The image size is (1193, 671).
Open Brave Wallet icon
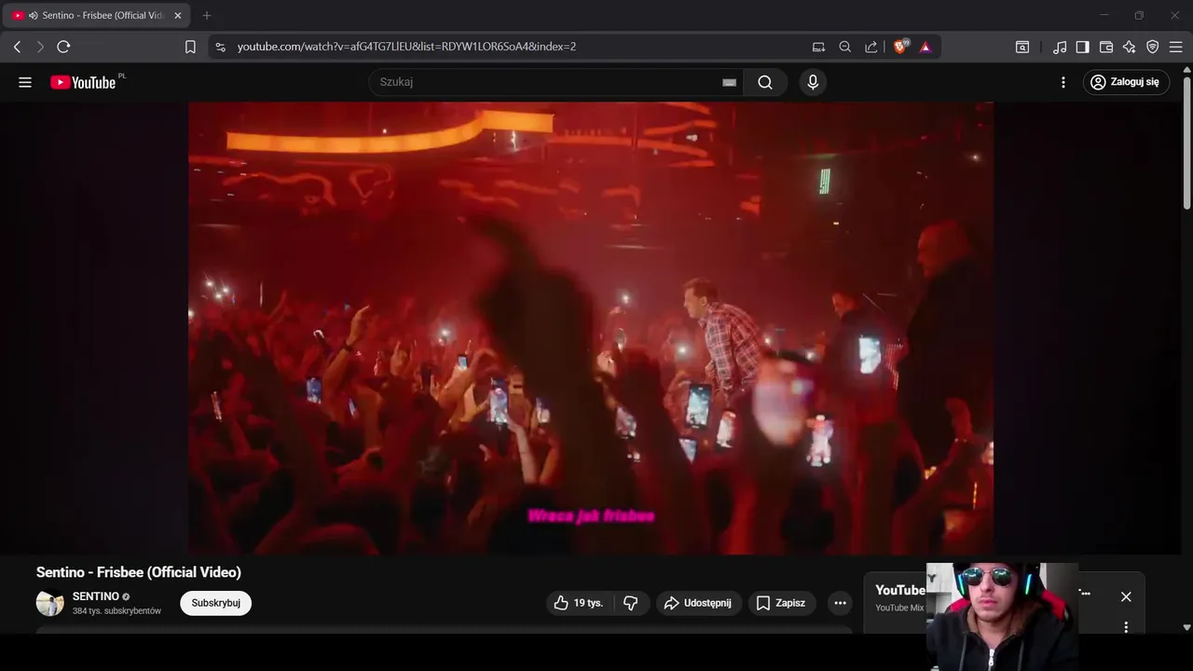[x=1106, y=47]
